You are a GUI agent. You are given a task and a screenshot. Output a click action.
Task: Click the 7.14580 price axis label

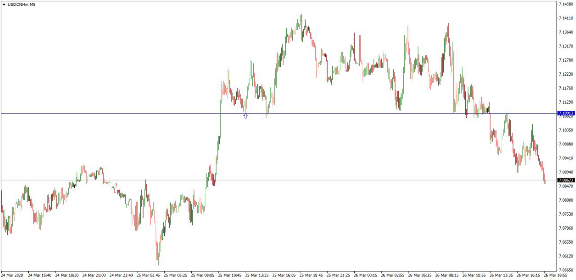click(x=566, y=4)
